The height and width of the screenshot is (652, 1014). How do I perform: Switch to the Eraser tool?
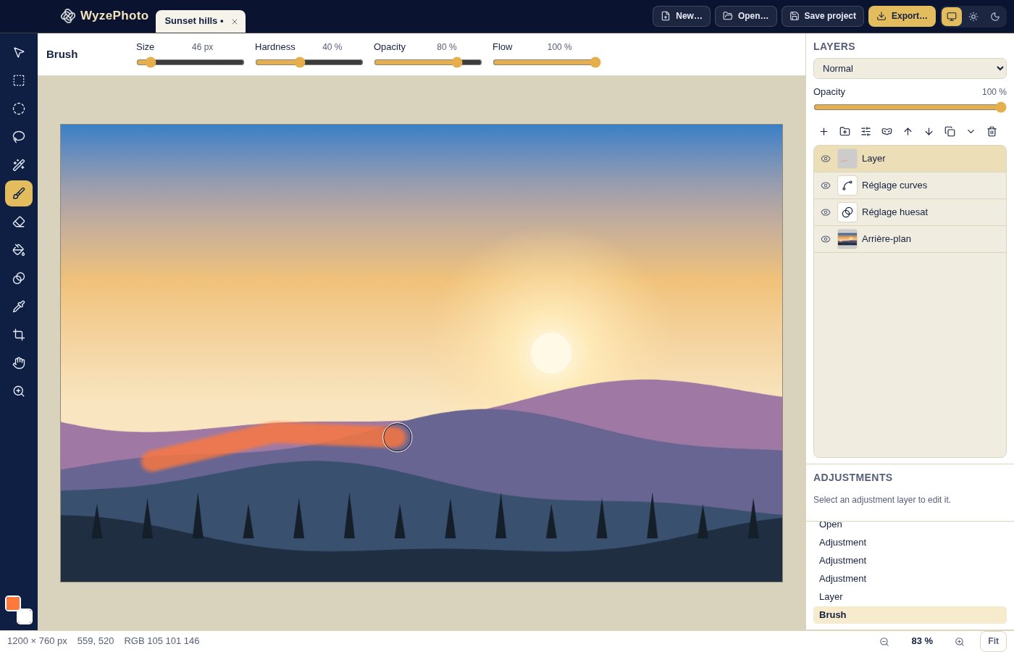(x=19, y=222)
